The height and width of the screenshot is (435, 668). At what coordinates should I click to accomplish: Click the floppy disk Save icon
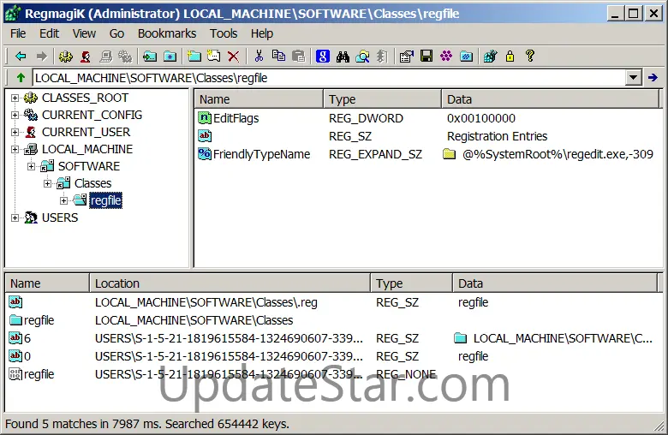click(426, 56)
